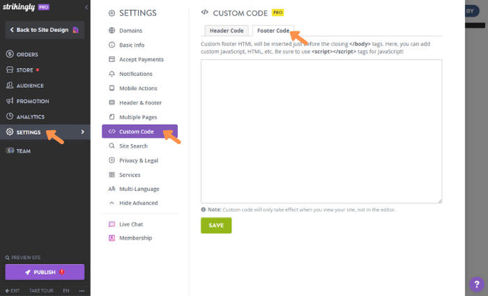Image resolution: width=488 pixels, height=296 pixels.
Task: Click the Membership user icon
Action: [x=112, y=238]
